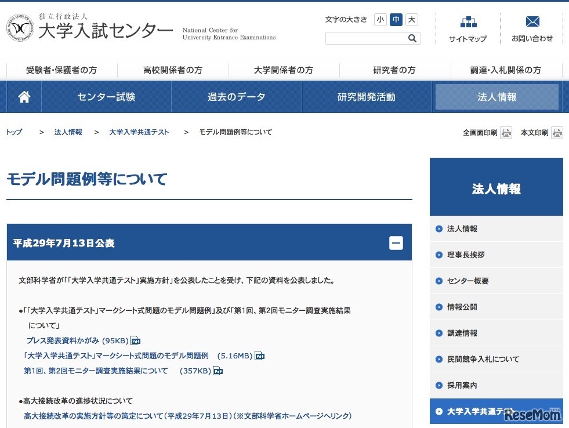The width and height of the screenshot is (569, 428).
Task: Set text size to 中
Action: click(396, 20)
